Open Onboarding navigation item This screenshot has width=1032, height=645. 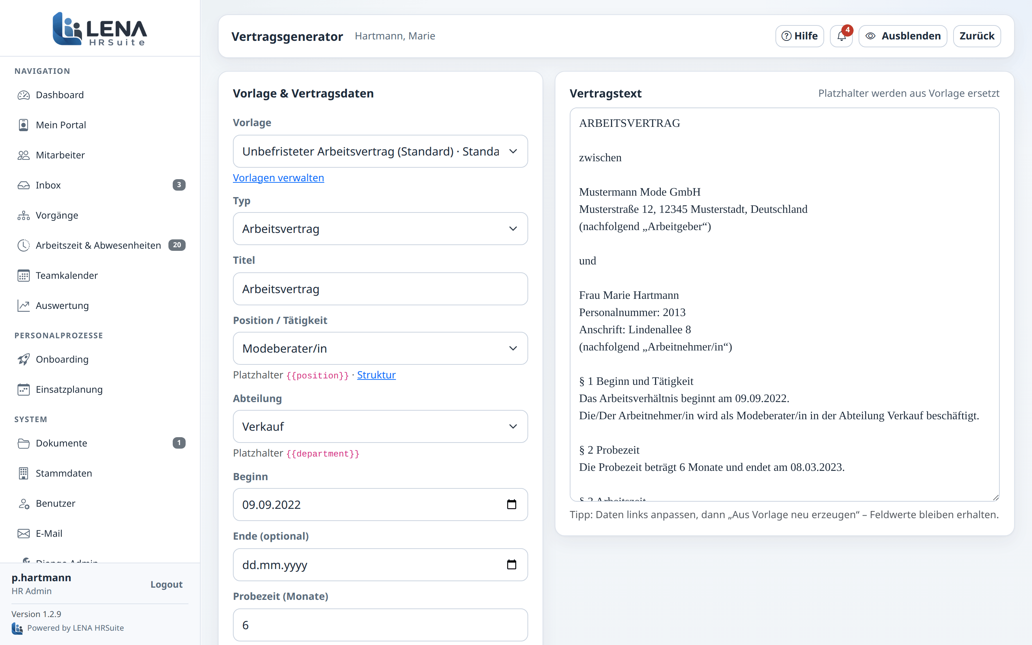pyautogui.click(x=100, y=359)
